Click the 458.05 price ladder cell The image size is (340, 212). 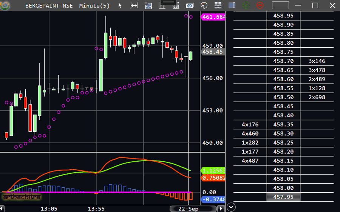[x=283, y=179]
